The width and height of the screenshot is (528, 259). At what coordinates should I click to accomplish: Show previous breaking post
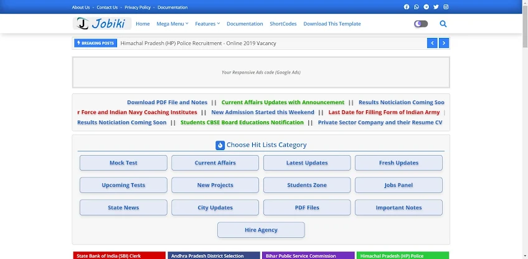(432, 43)
